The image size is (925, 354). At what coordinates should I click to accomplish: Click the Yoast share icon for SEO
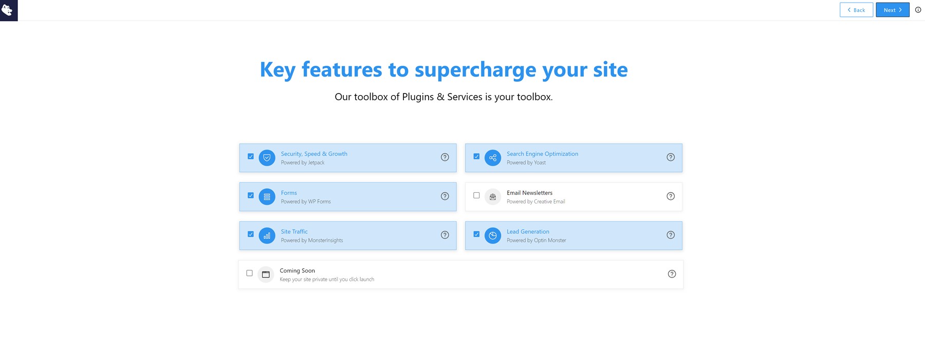[492, 158]
